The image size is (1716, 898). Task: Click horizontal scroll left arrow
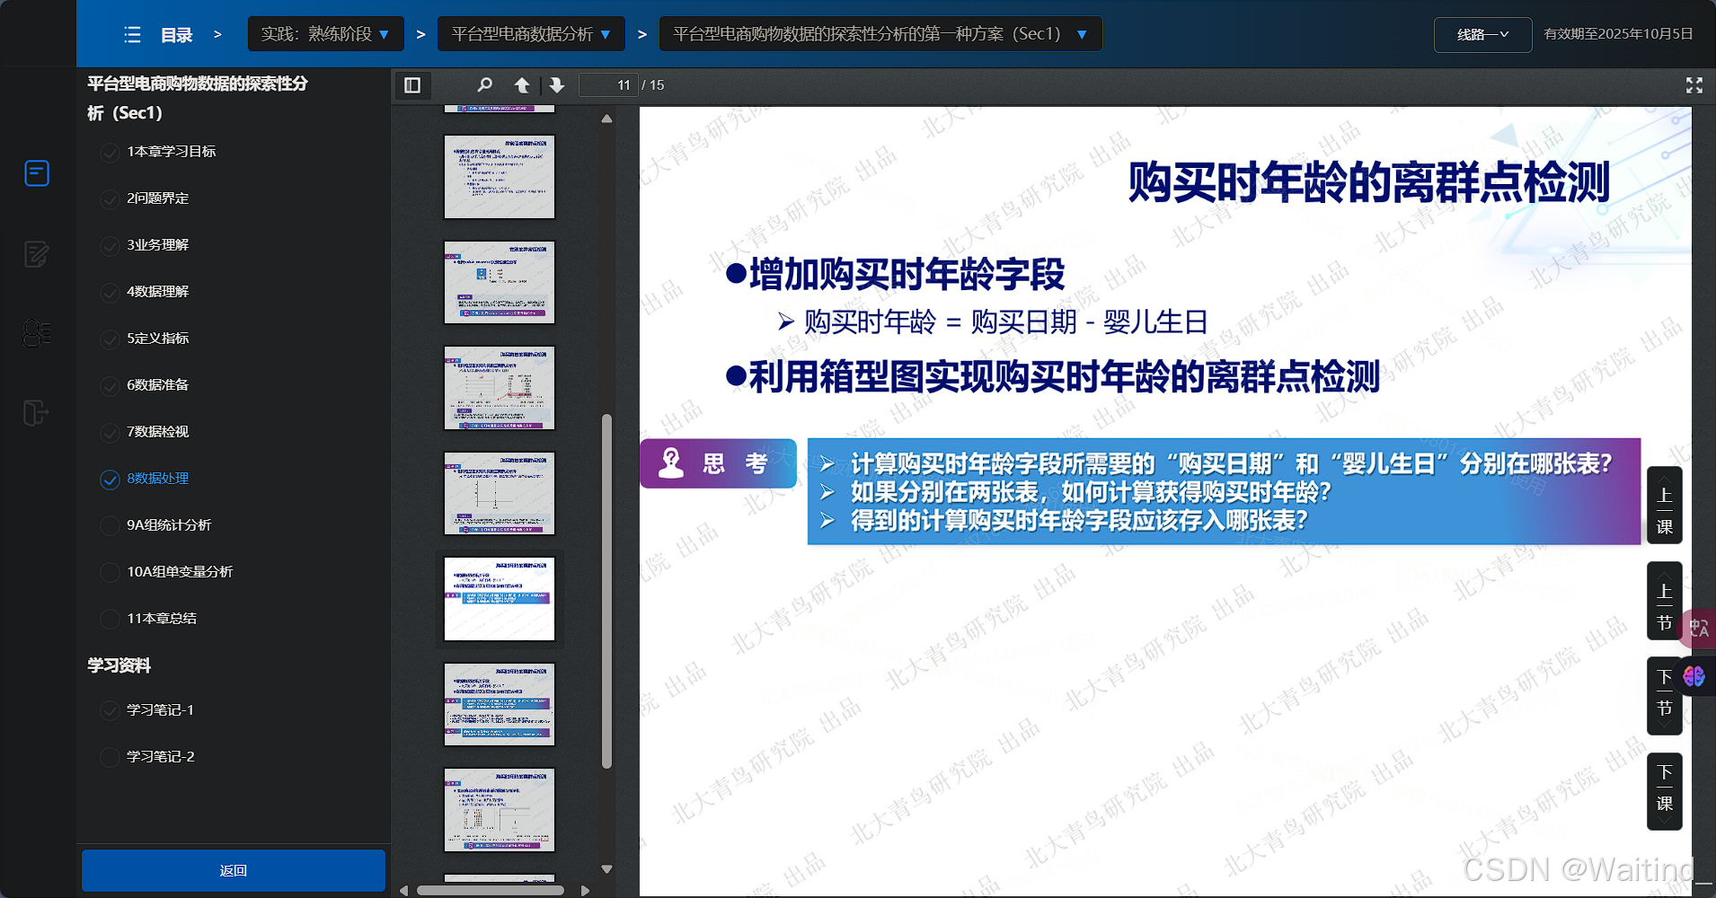(404, 891)
